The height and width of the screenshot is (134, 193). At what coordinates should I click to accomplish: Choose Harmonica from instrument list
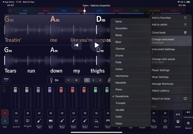[131, 76]
